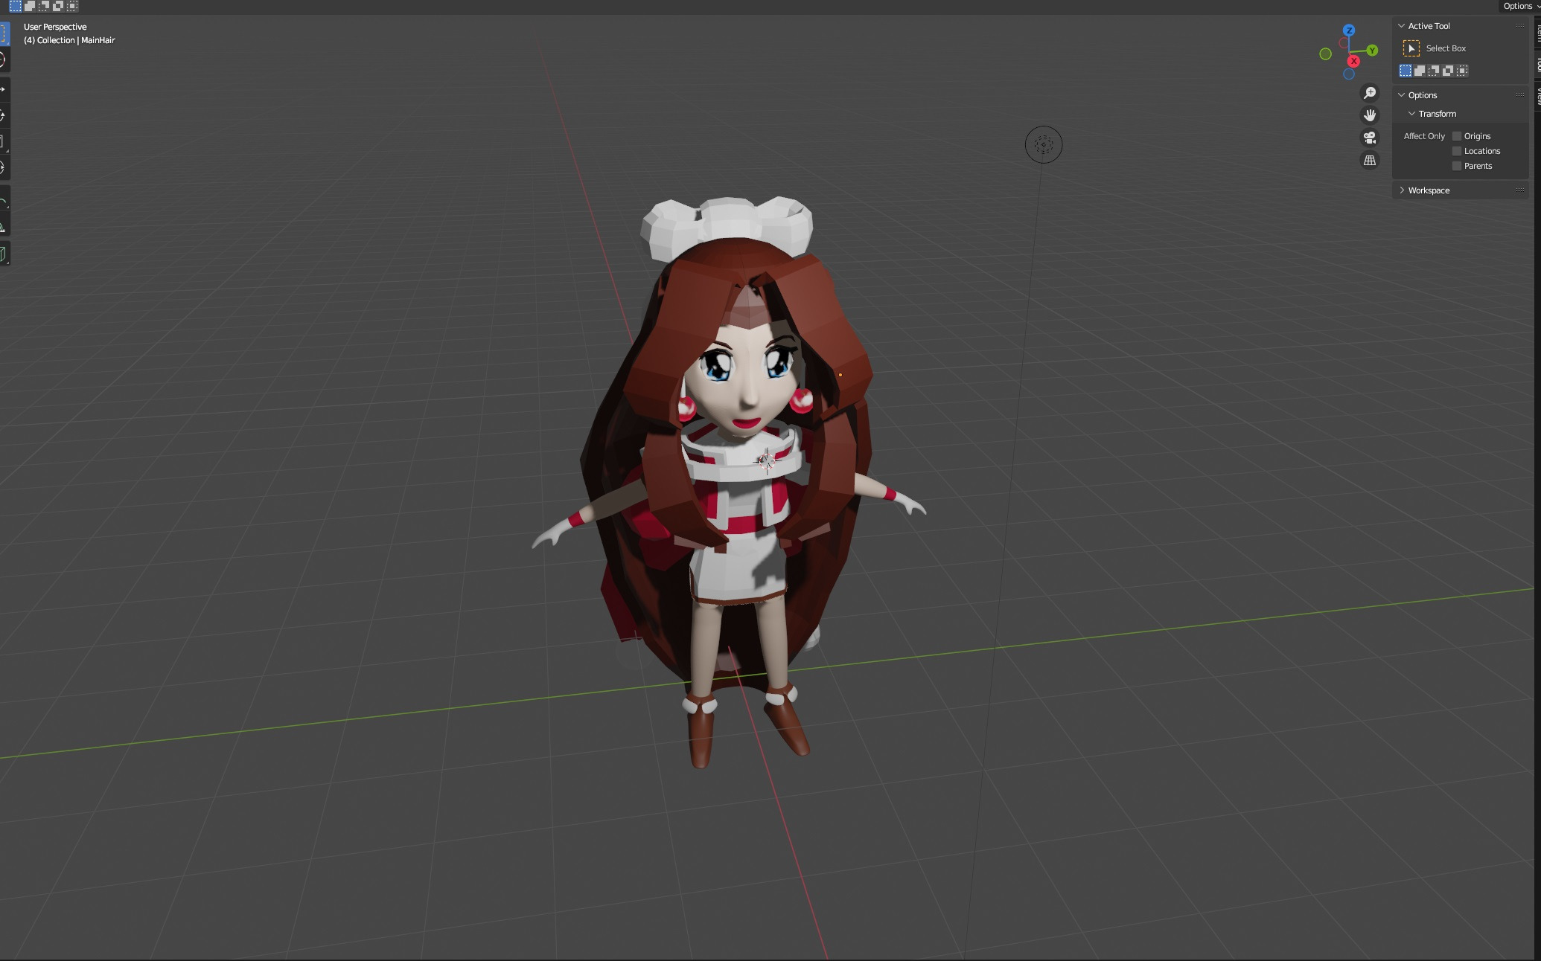Image resolution: width=1541 pixels, height=961 pixels.
Task: Click red X axis on navigation gizmo
Action: (1353, 61)
